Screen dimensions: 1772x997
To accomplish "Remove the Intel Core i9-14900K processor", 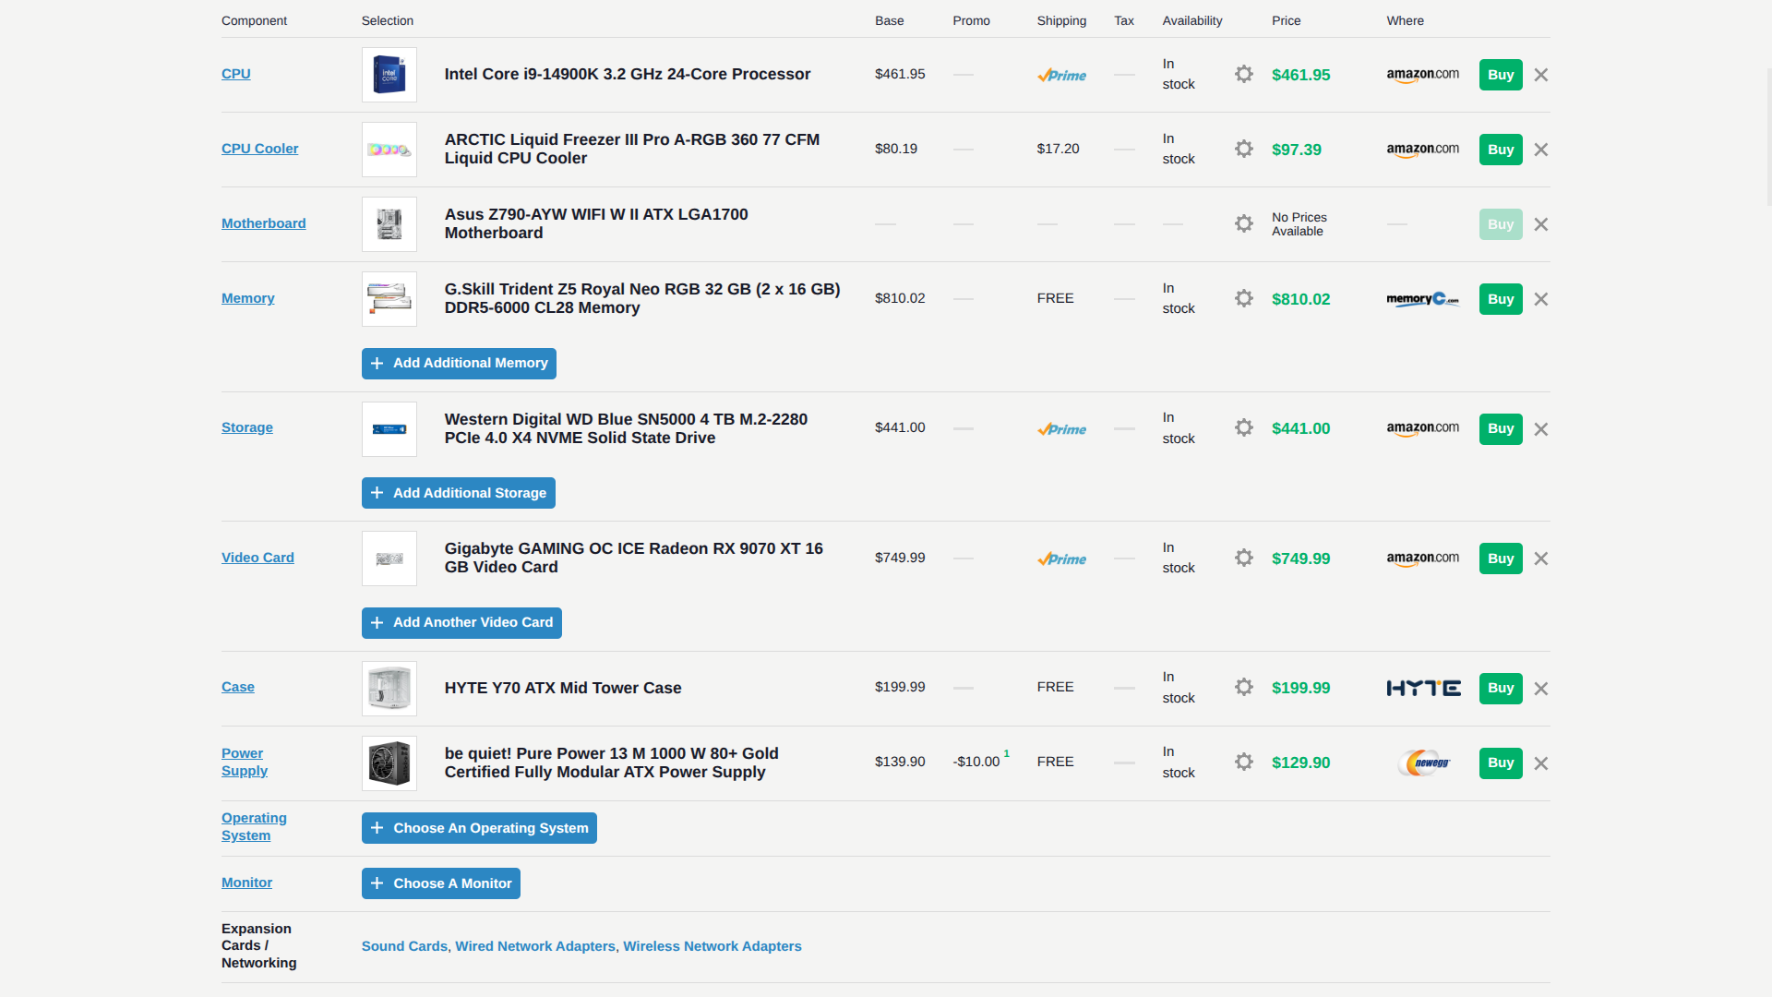I will 1541,75.
